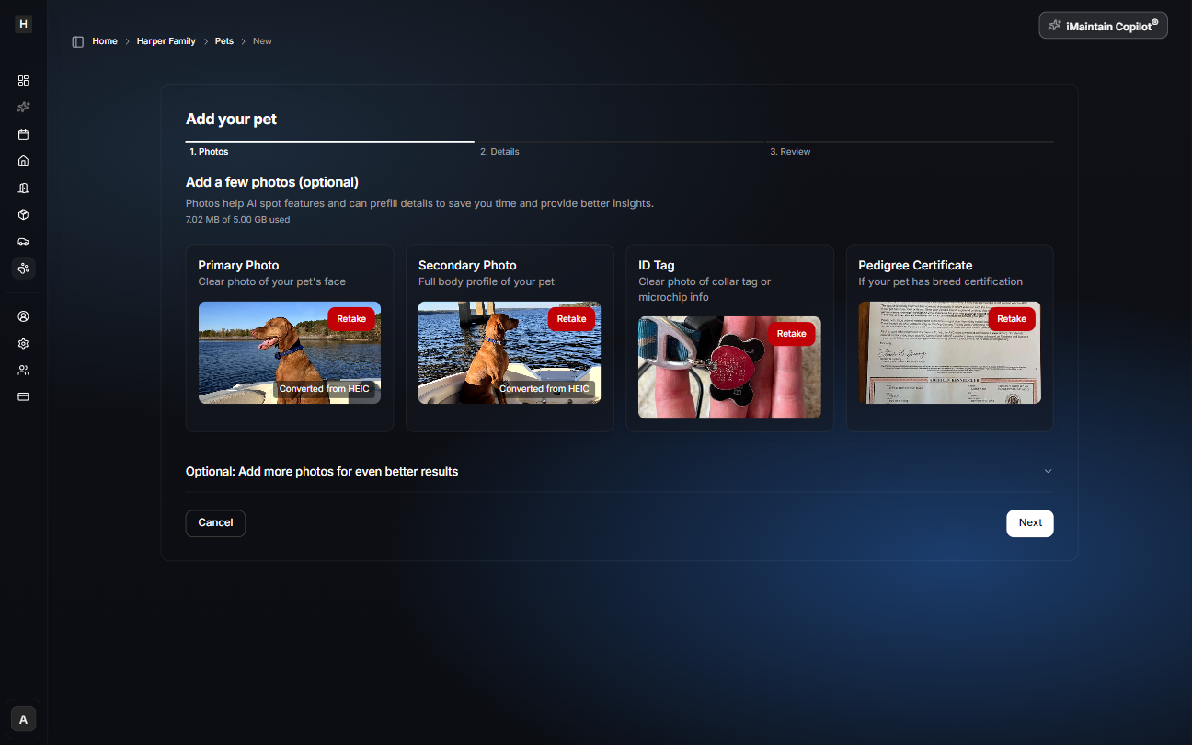Open the calendar icon

tap(23, 133)
